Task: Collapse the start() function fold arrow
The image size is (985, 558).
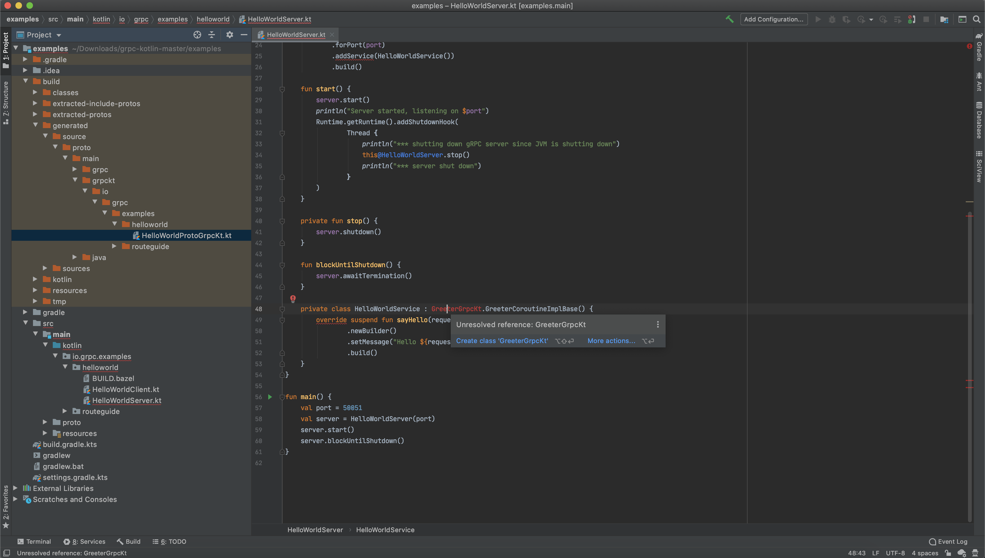Action: tap(282, 89)
